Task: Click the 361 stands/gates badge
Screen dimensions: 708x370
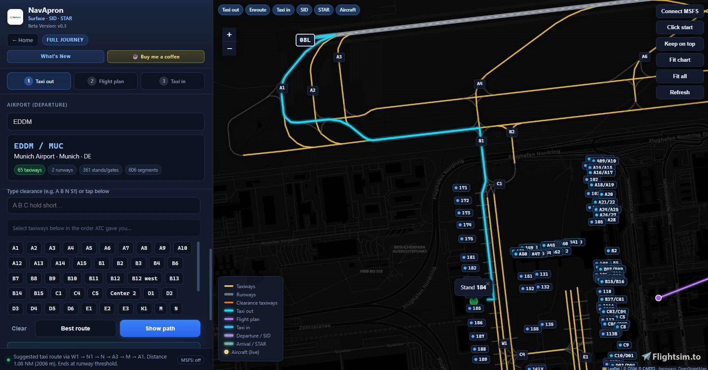Action: [101, 170]
